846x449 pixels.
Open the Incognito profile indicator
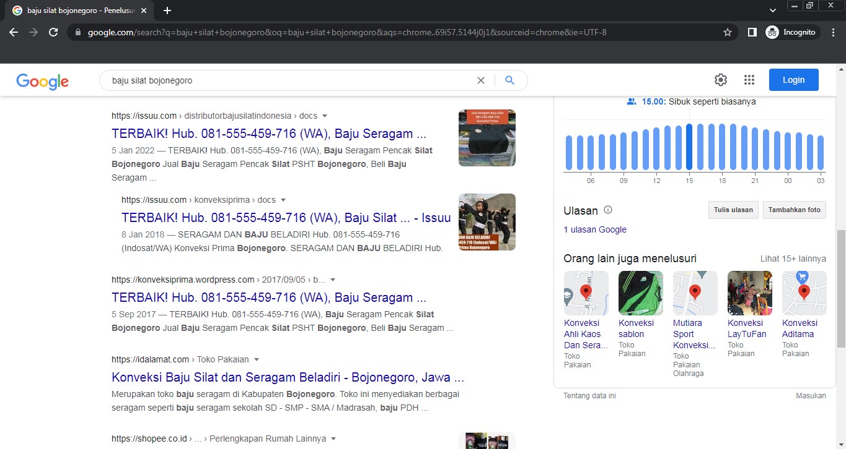tap(791, 32)
